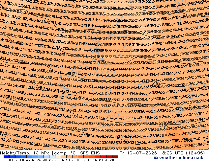Click the '0' legend value
Image resolution: width=209 pixels, height=161 pixels.
click(x=78, y=160)
